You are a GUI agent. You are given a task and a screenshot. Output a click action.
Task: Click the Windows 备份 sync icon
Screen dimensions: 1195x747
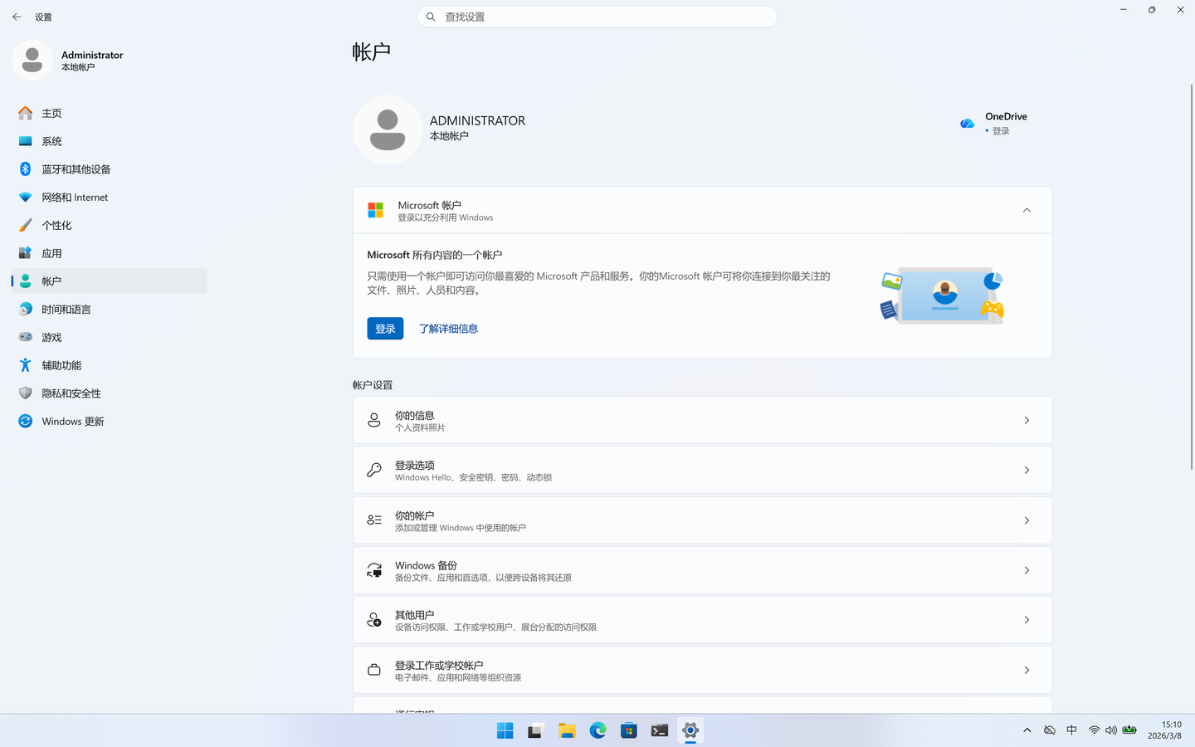pyautogui.click(x=374, y=570)
